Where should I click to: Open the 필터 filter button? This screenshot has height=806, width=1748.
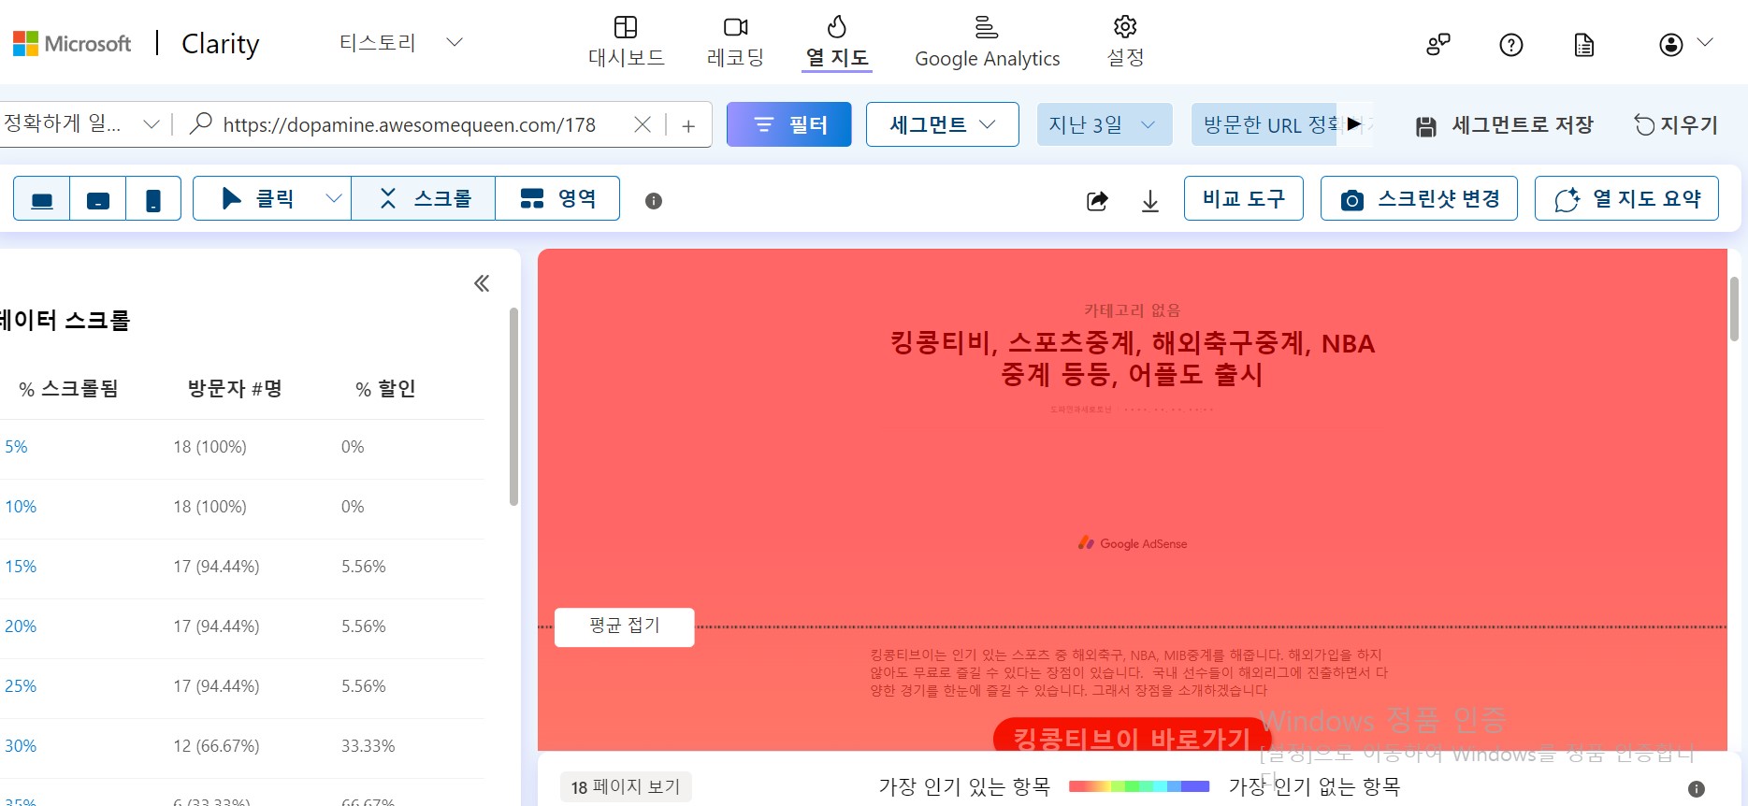coord(789,124)
